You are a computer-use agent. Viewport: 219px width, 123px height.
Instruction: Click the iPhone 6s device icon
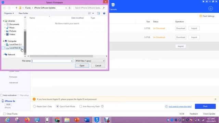click(3, 101)
